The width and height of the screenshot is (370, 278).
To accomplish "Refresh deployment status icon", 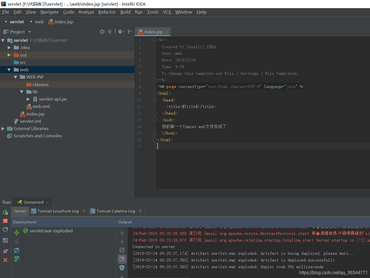I will point(17,250).
